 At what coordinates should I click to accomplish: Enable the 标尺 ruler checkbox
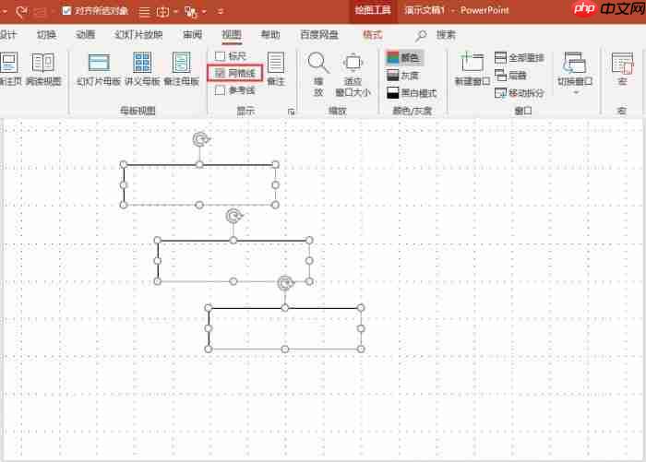click(220, 56)
